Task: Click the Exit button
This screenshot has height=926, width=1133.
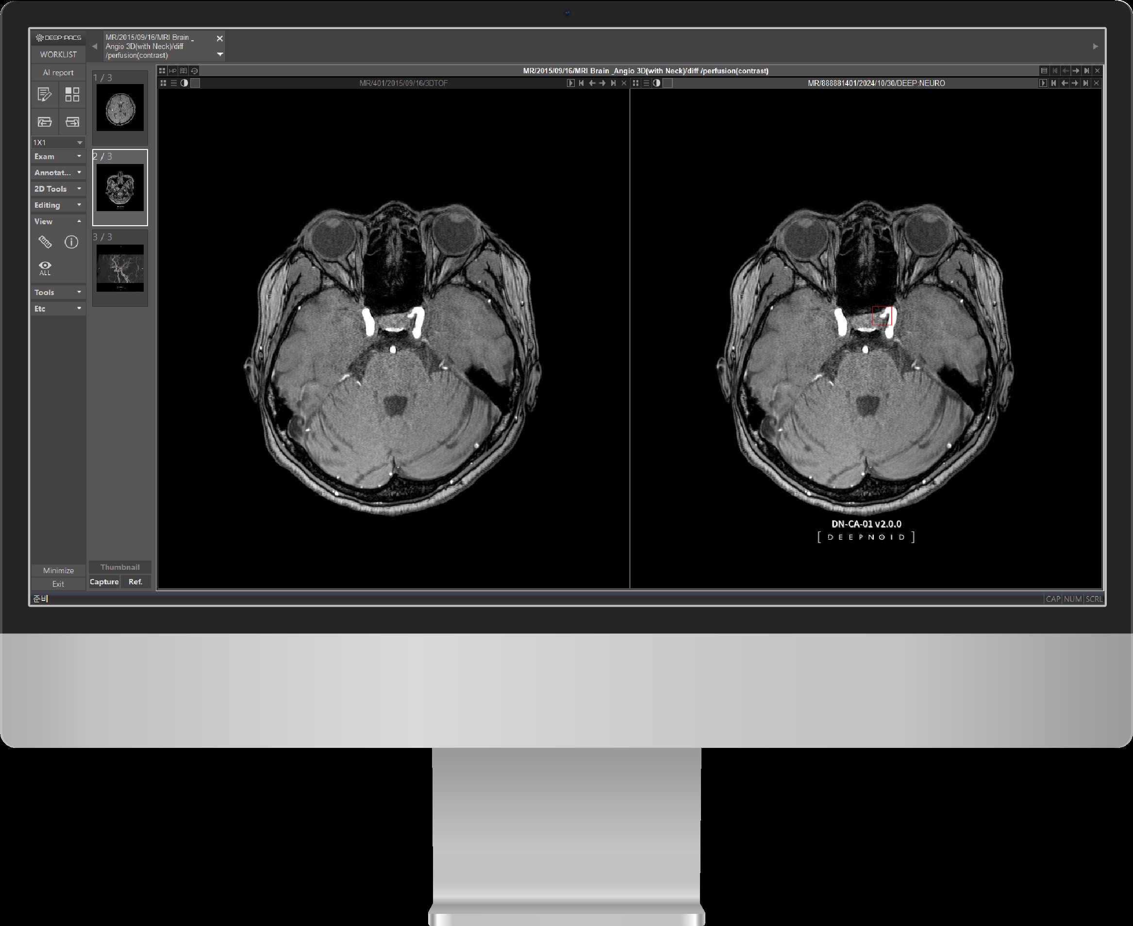Action: 58,584
